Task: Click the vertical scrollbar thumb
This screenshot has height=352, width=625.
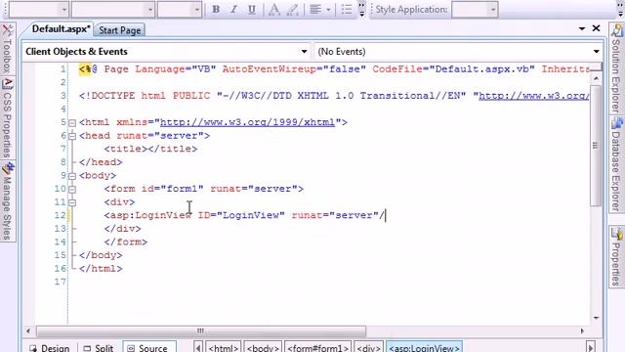Action: (x=596, y=146)
